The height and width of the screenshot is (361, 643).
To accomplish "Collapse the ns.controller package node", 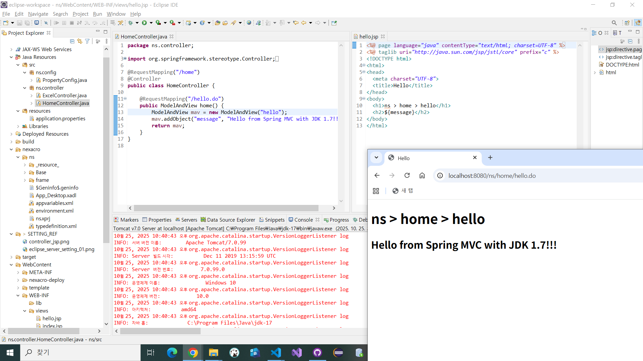I will (25, 88).
